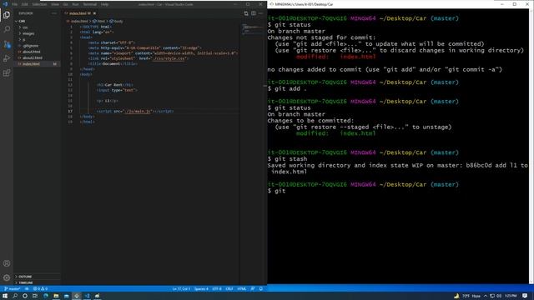Open Windows Action Center notifications icon
Viewport: 534px width, 300px height.
[525, 296]
